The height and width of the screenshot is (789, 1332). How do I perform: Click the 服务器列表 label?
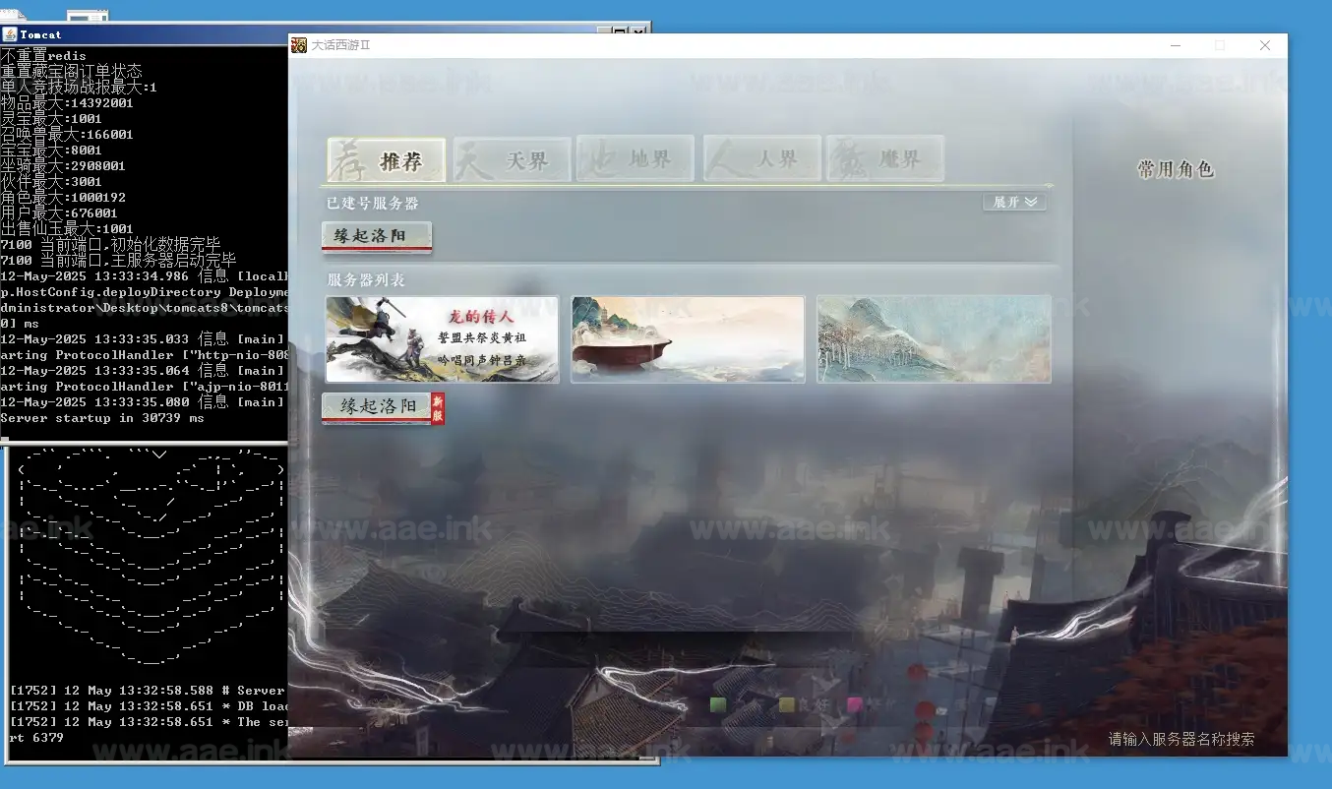[366, 280]
